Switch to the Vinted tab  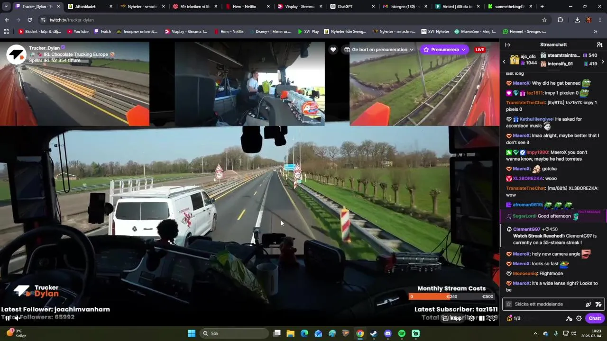(x=457, y=7)
